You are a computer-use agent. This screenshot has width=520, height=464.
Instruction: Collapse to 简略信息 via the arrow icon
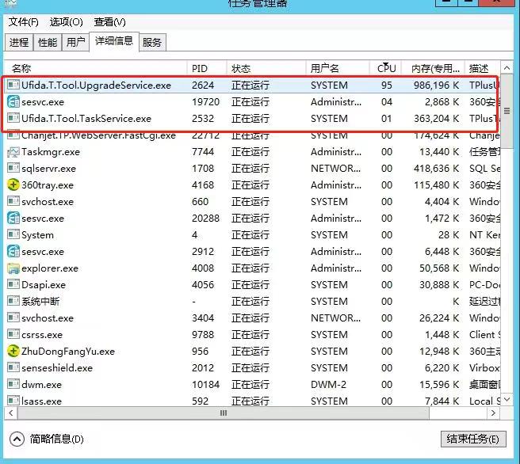click(x=17, y=439)
